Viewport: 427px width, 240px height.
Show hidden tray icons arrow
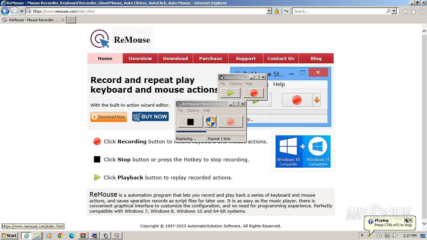point(362,236)
